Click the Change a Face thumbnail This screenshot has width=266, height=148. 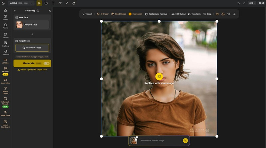click(19, 25)
